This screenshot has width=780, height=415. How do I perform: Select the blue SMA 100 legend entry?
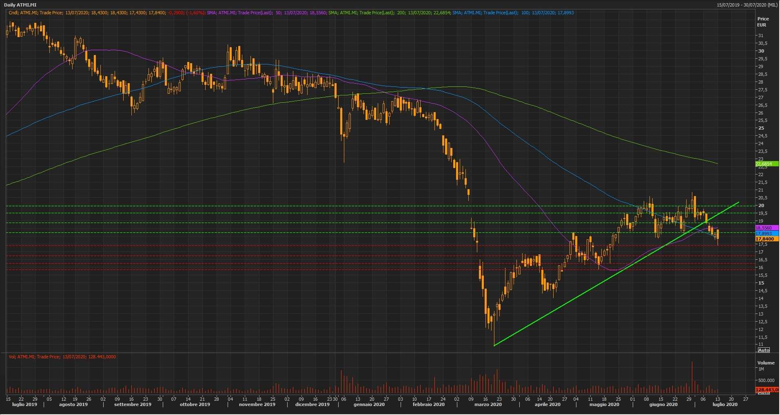[513, 13]
